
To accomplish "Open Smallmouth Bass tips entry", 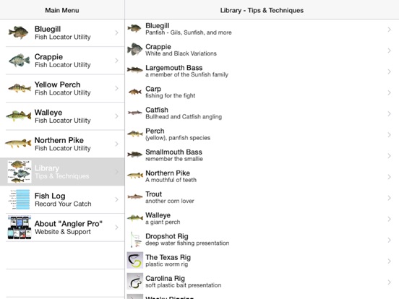I will click(262, 155).
